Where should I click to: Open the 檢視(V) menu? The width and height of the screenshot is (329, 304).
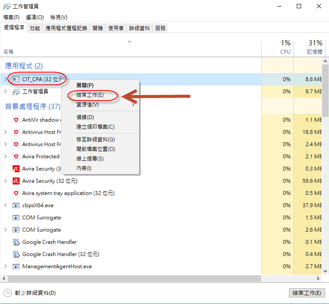click(59, 17)
